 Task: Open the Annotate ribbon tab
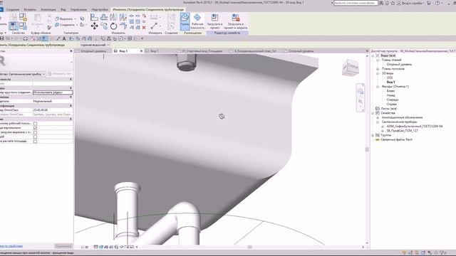[48, 9]
